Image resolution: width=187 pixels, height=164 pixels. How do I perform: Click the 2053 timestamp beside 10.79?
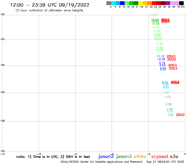tap(171, 59)
